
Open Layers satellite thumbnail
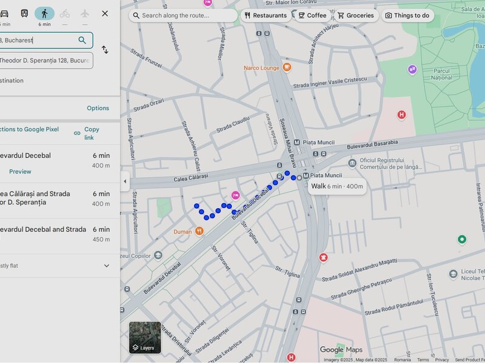point(145,338)
